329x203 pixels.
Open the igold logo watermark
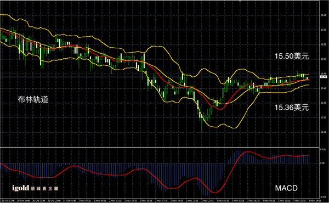click(x=35, y=188)
